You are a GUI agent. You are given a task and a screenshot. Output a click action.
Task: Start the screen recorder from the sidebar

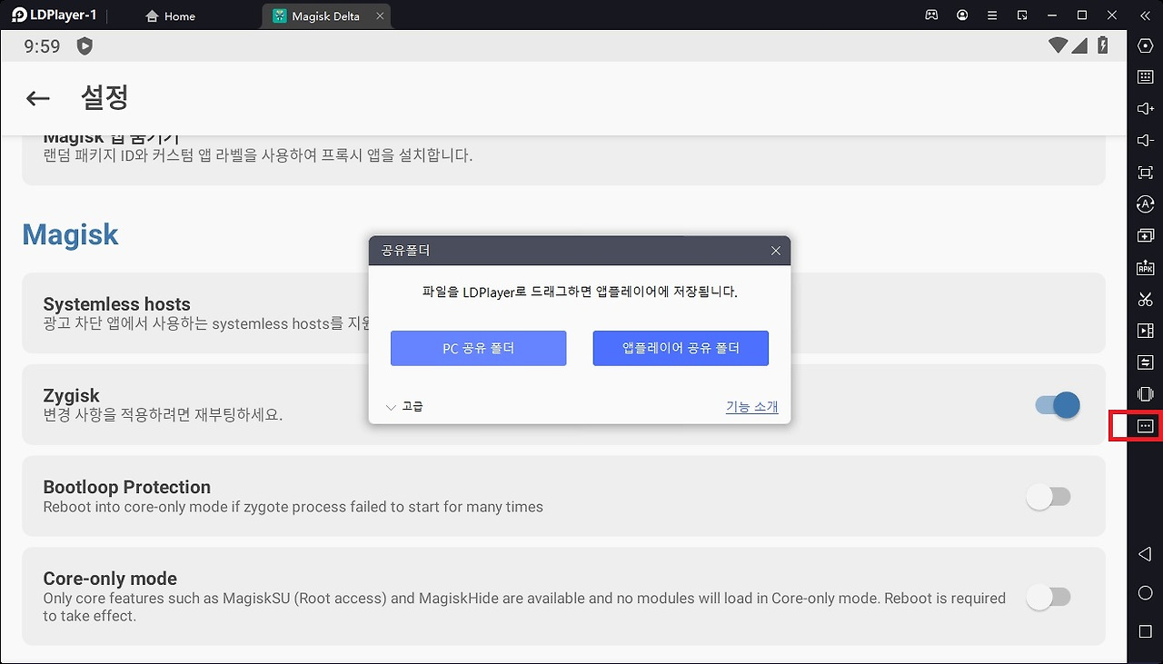(1145, 330)
